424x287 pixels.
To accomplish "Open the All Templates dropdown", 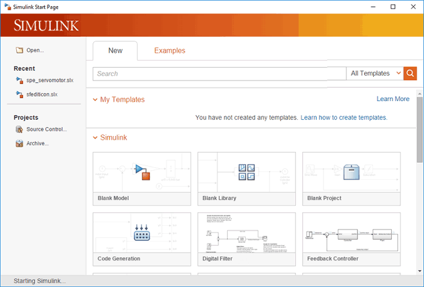I will 375,73.
